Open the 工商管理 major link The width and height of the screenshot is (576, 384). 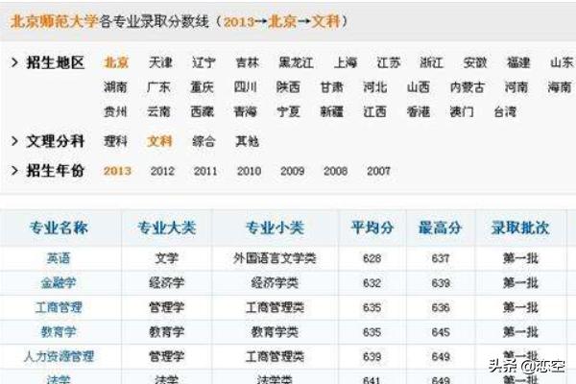click(59, 307)
